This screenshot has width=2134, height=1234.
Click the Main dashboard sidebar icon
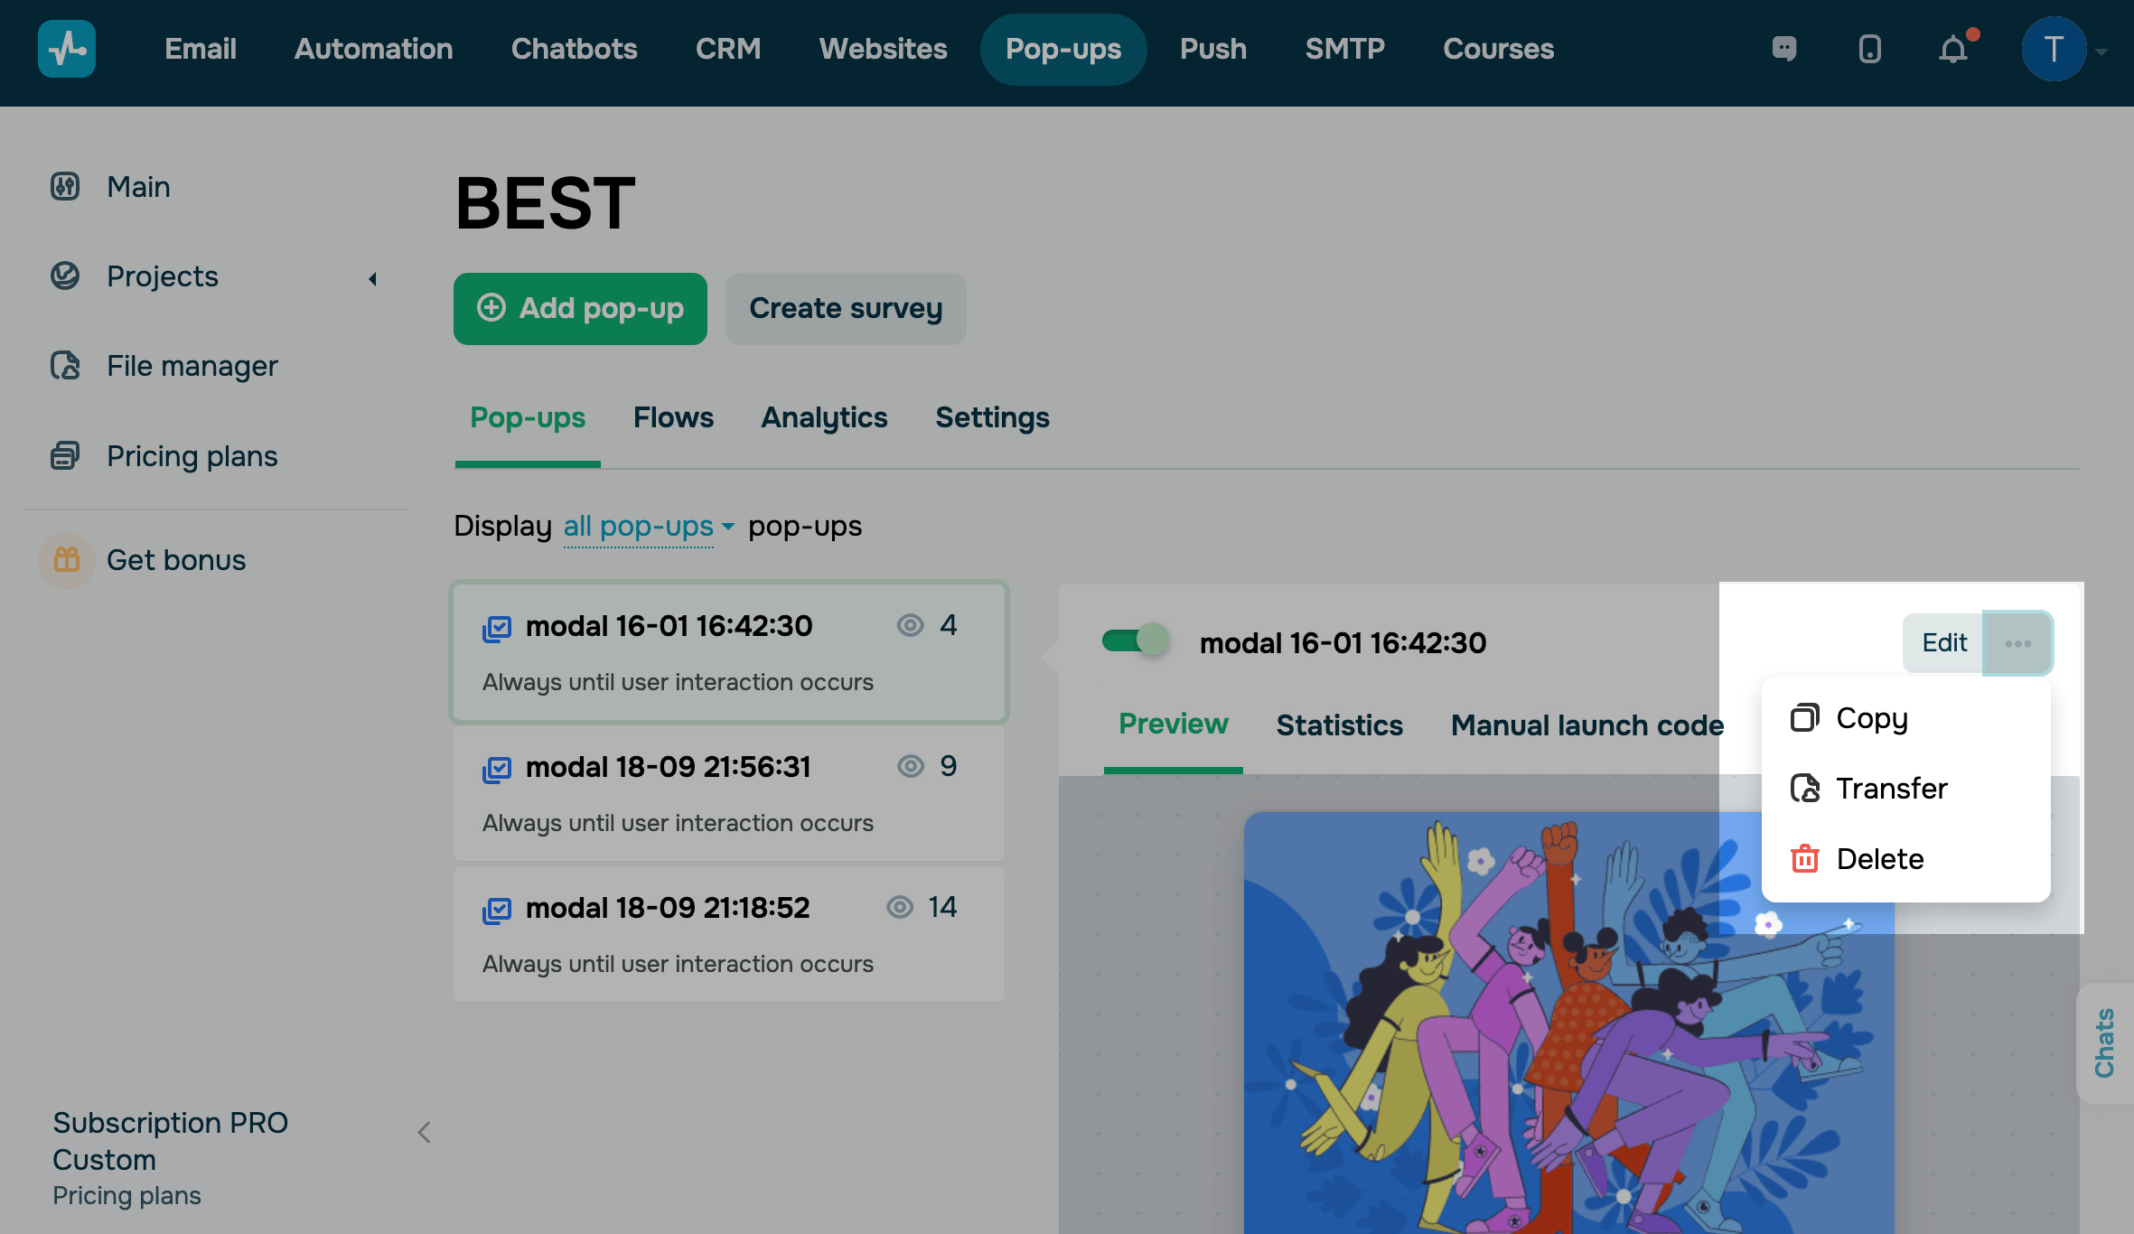pyautogui.click(x=65, y=186)
